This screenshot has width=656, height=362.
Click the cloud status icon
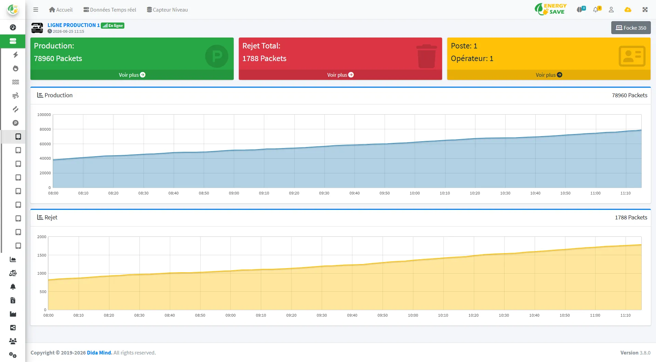[628, 10]
